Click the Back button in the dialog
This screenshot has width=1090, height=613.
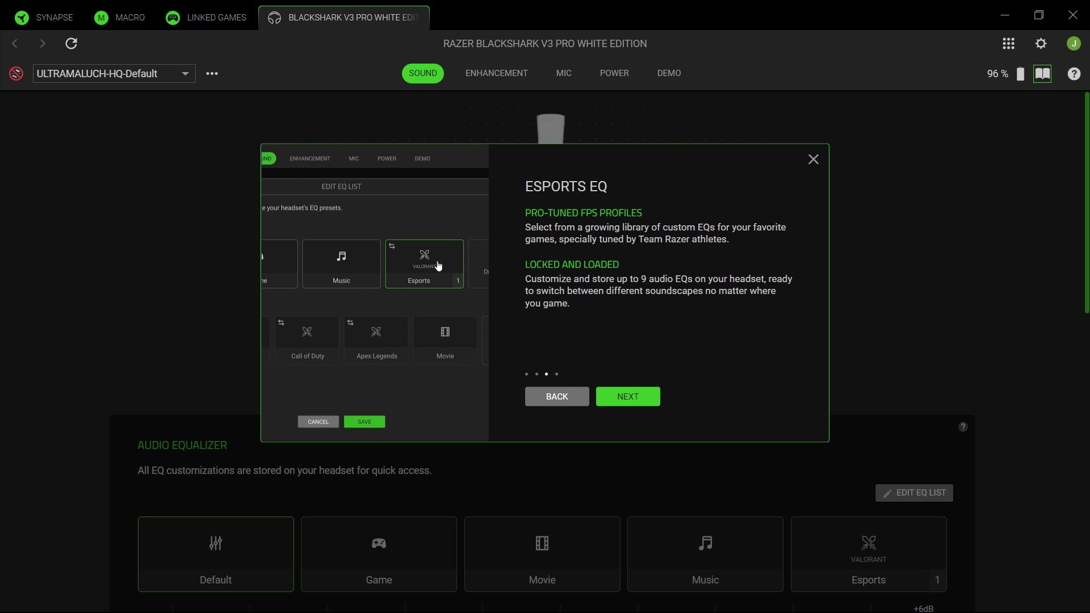tap(557, 397)
